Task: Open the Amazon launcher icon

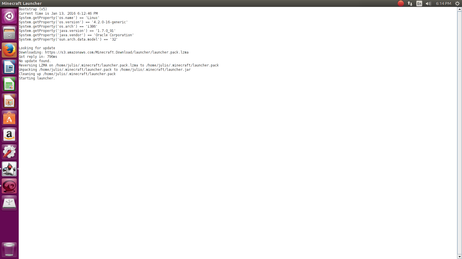Action: [9, 135]
